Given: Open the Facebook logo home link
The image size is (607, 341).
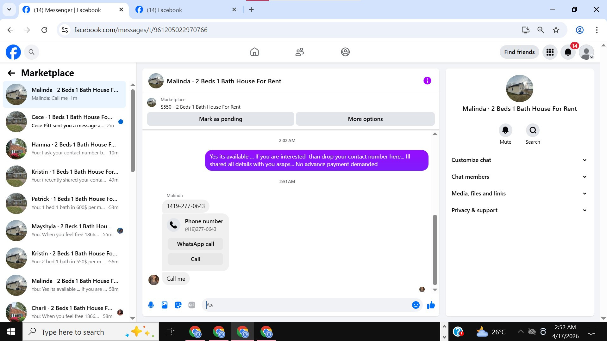Looking at the screenshot, I should tap(13, 52).
